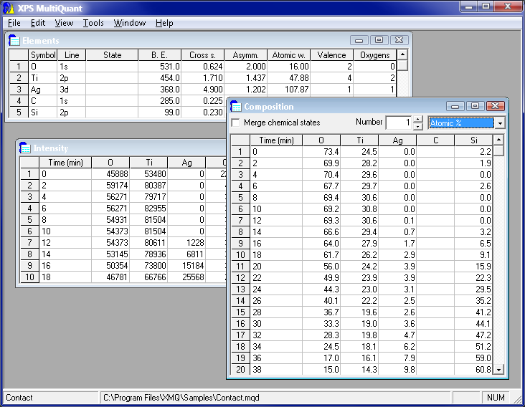Decrease the Number spinner value
The image size is (525, 407).
tap(418, 127)
